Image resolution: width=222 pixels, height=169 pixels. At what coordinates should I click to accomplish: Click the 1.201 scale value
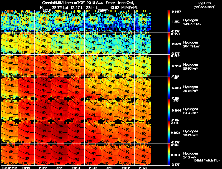click(175, 78)
